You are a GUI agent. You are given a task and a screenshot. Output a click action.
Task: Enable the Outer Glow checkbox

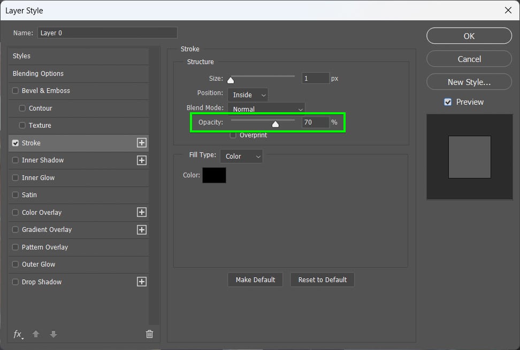(16, 265)
